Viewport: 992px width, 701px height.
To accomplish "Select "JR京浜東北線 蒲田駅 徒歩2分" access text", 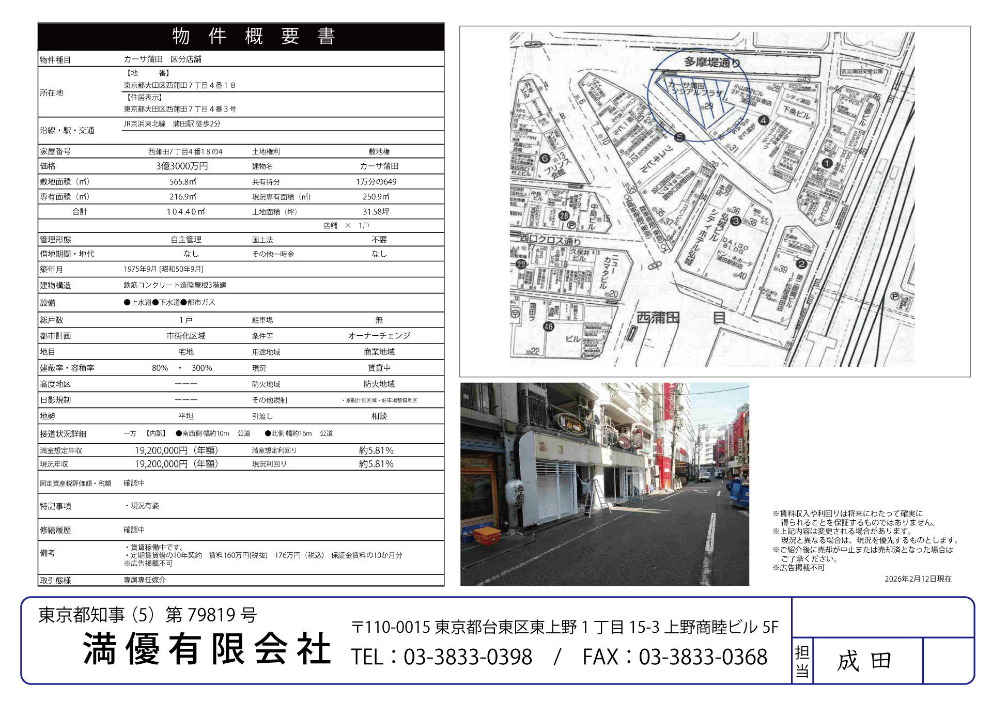I will point(172,124).
